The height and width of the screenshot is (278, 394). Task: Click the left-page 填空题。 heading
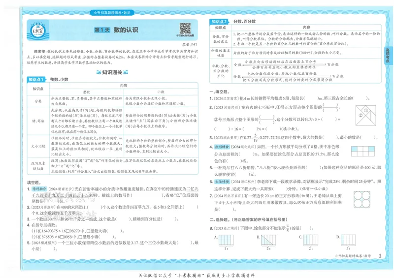point(34,183)
